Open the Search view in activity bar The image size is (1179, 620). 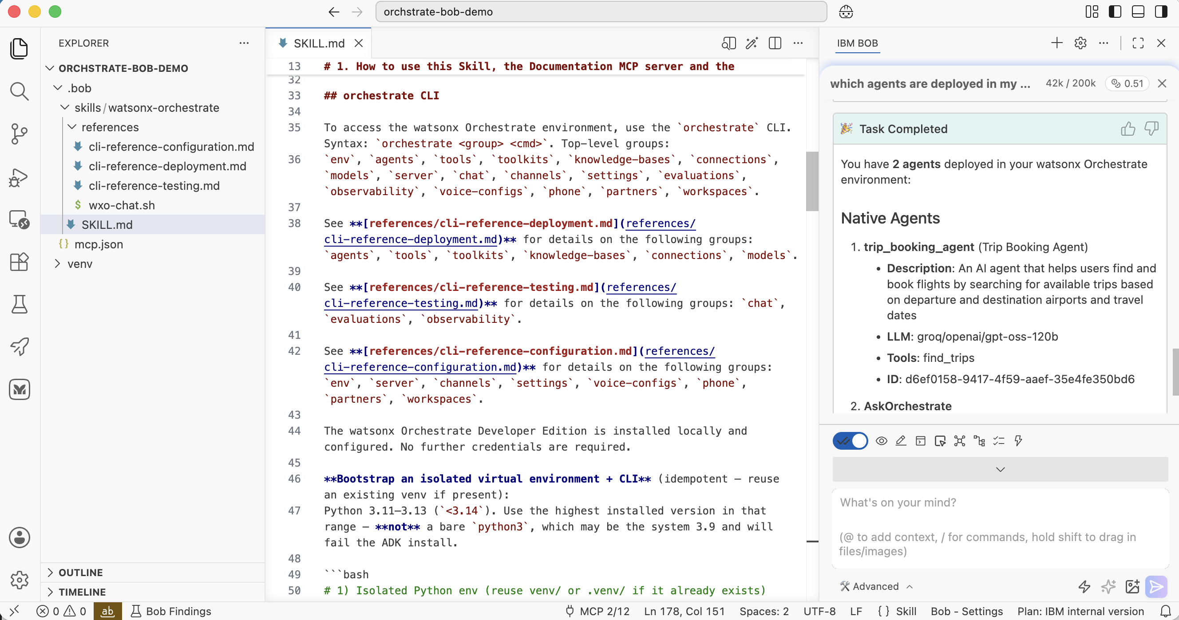(19, 91)
